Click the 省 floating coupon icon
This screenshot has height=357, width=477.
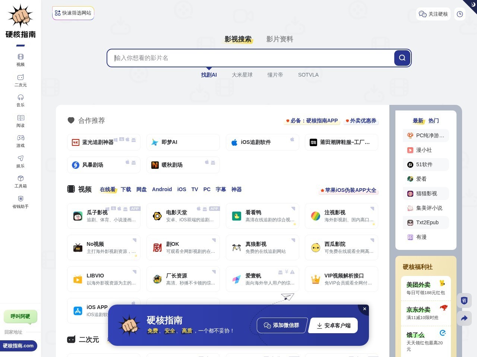tap(464, 300)
